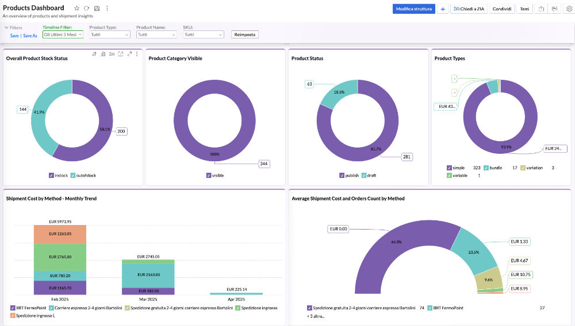
Task: Click the 18.3% draft donut segment
Action: coord(339,92)
